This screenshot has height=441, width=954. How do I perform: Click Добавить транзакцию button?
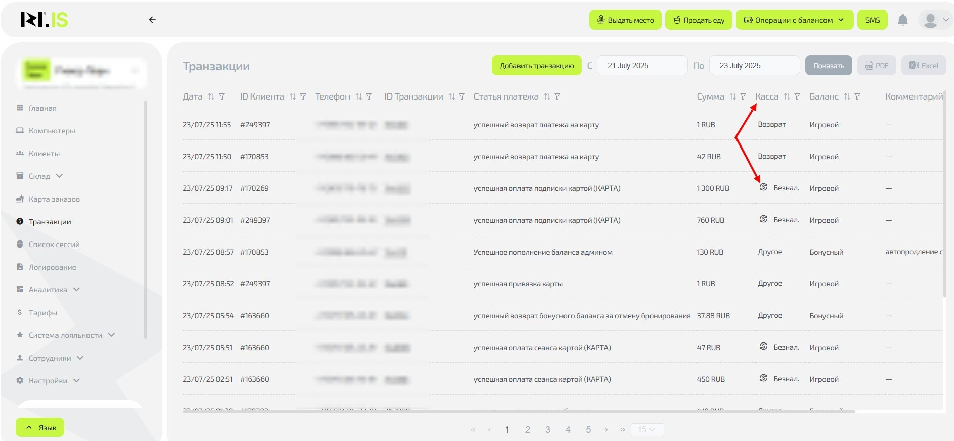[x=537, y=66]
